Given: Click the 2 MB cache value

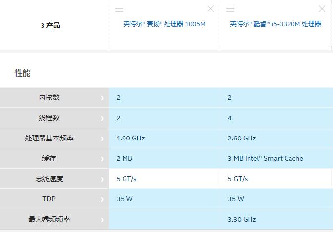Looking at the screenshot, I should click(124, 158).
